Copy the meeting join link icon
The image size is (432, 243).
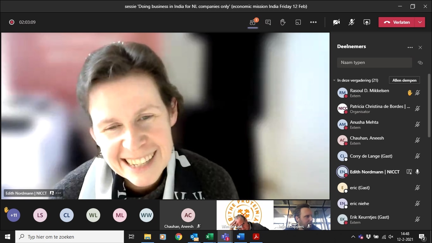tap(420, 63)
